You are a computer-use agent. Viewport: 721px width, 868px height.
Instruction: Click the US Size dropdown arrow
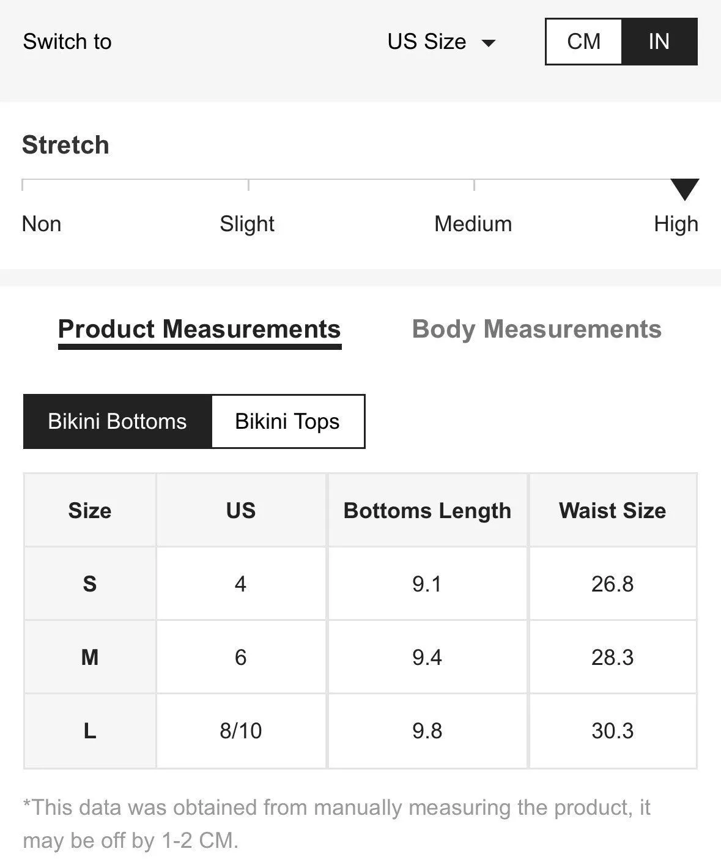coord(488,43)
